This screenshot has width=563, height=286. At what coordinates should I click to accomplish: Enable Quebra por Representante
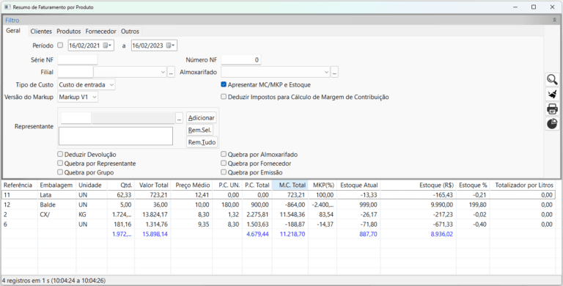pos(60,163)
